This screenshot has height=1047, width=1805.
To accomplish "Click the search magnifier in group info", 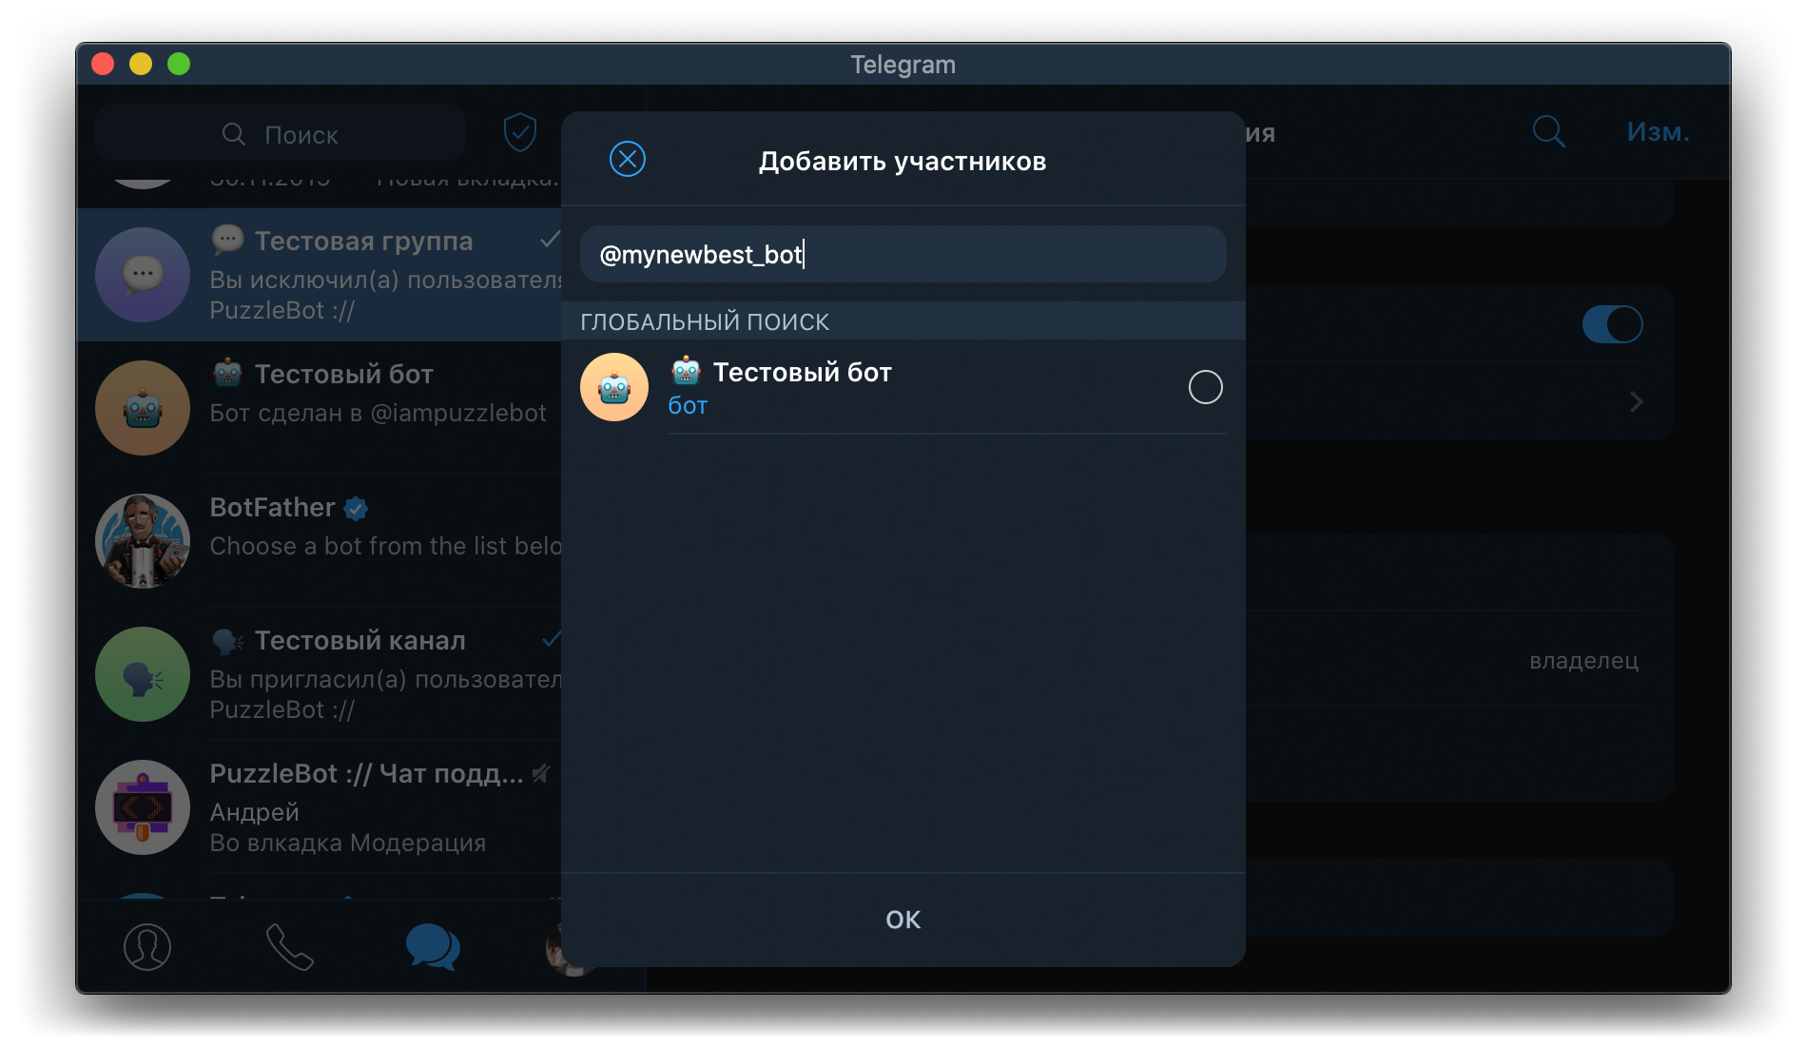I will pos(1549,131).
